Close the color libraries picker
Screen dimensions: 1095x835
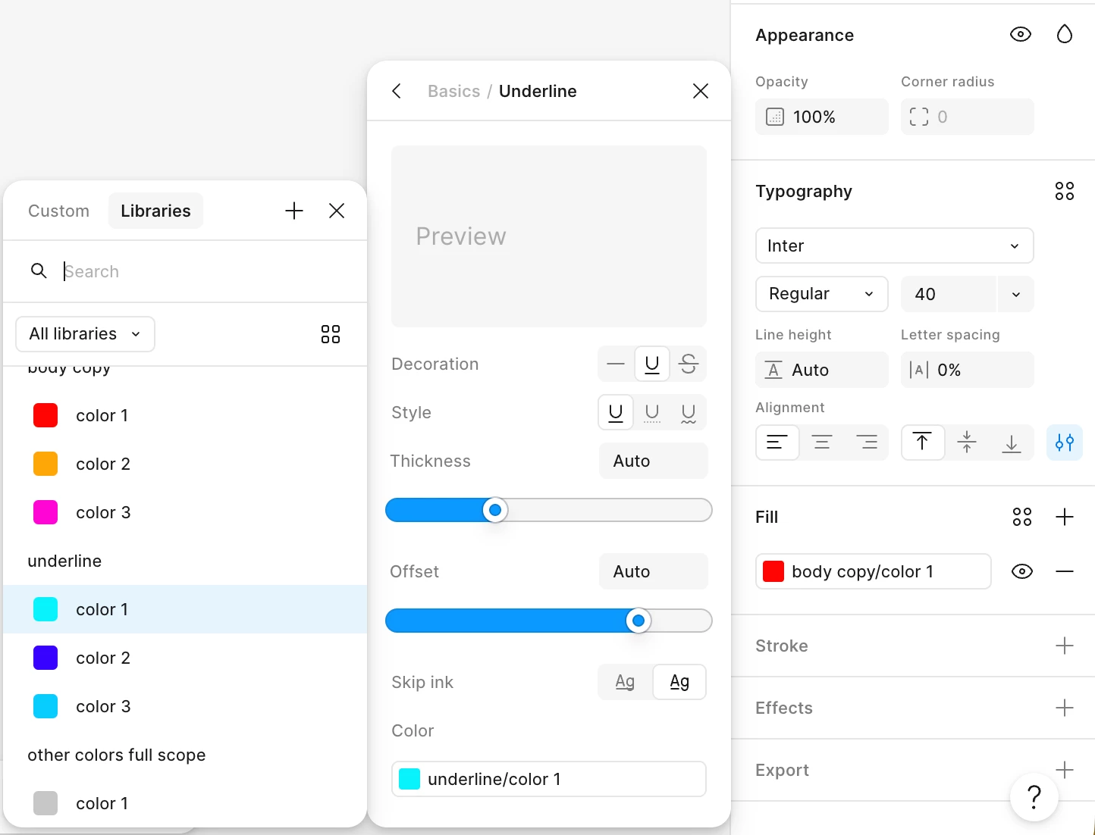tap(337, 211)
